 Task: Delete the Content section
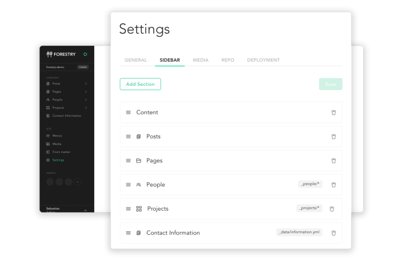click(x=333, y=112)
